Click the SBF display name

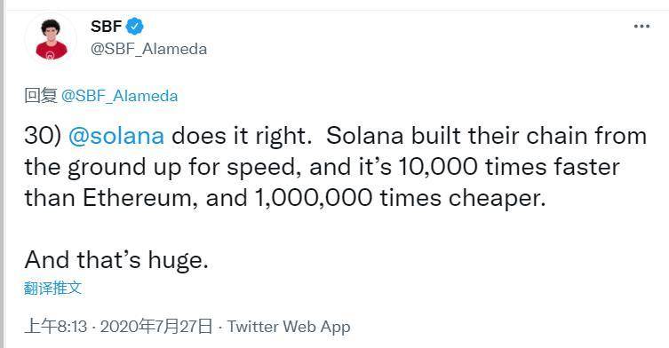click(107, 27)
